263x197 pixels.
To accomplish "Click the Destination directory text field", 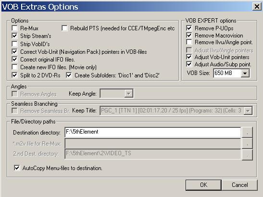I will (x=152, y=132).
